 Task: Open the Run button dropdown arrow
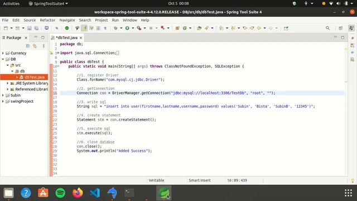tap(133, 28)
